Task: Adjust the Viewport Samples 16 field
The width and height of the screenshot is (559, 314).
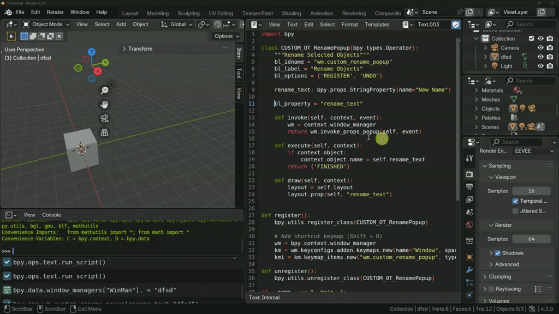Action: pyautogui.click(x=531, y=191)
